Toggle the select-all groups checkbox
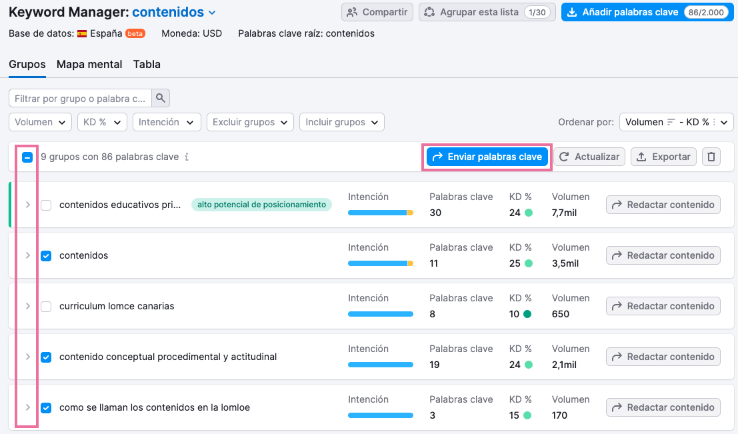Image resolution: width=738 pixels, height=434 pixels. (27, 157)
